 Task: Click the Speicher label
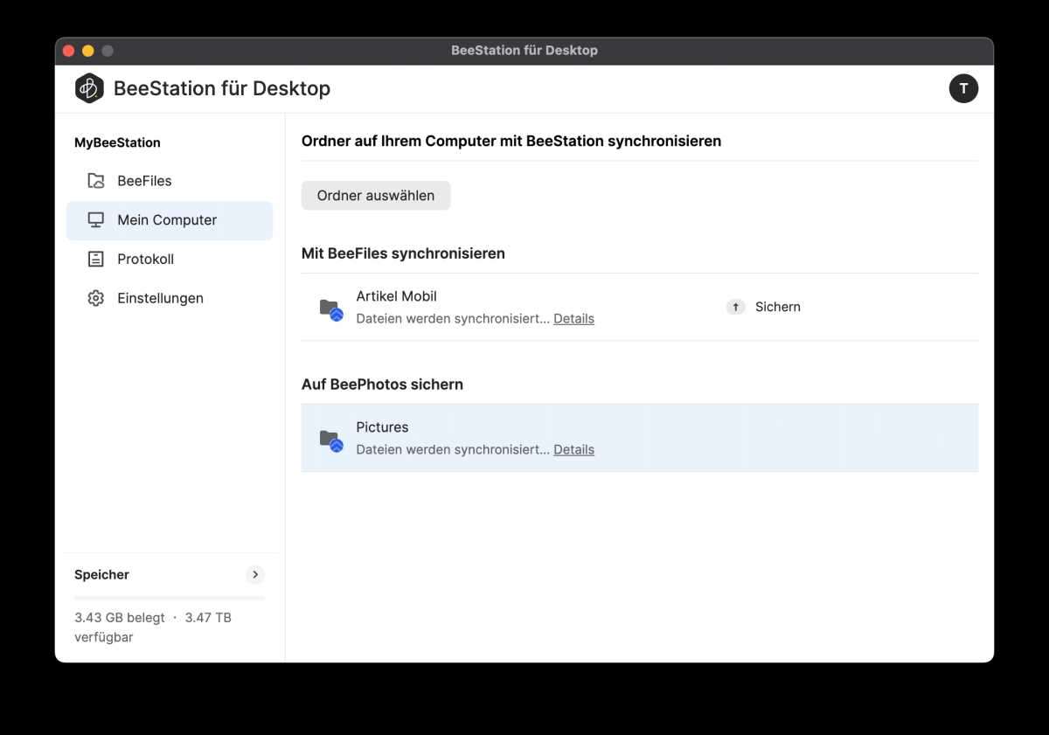(x=101, y=574)
